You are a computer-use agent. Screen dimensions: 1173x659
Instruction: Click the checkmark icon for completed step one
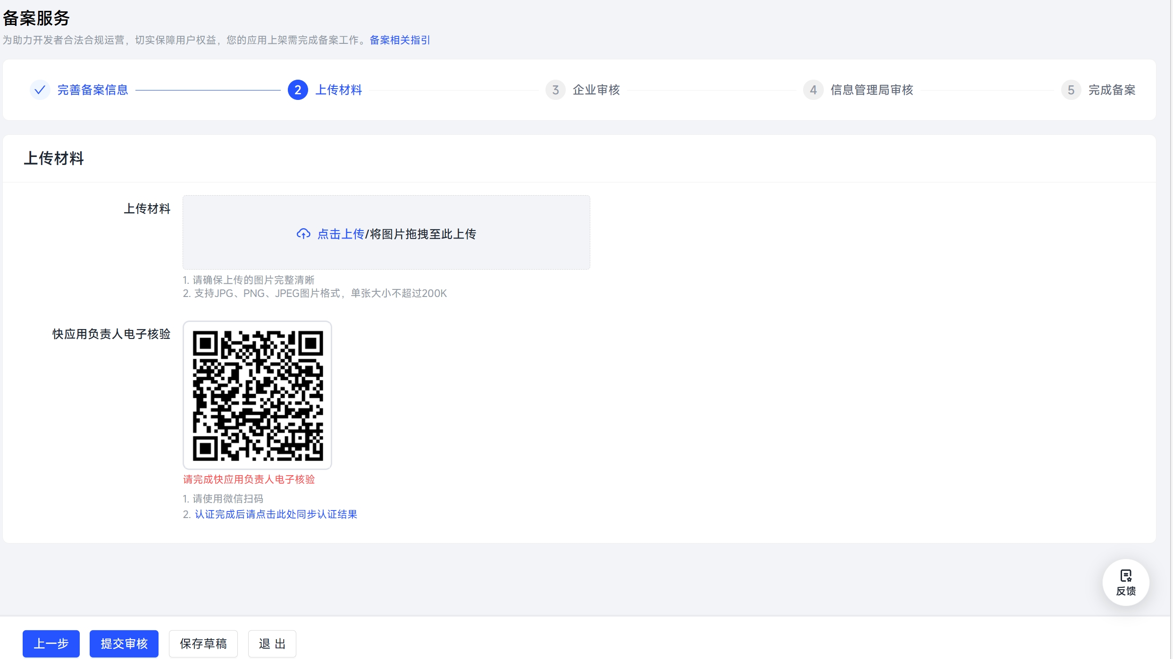(40, 90)
